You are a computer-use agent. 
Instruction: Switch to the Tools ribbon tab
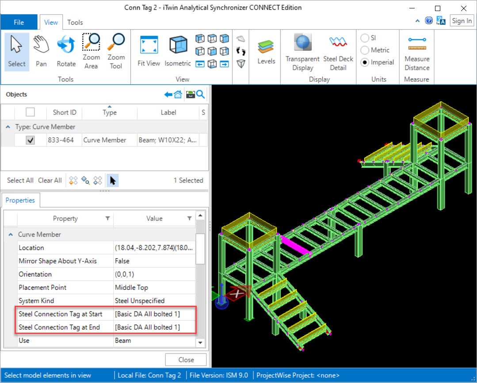(x=75, y=22)
